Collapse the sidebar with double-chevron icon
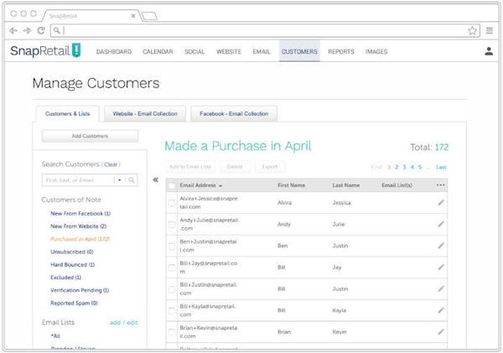The image size is (503, 353). (x=155, y=179)
